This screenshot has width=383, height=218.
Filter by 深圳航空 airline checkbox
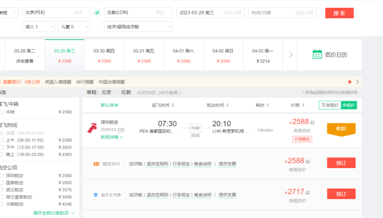[x=2, y=176]
